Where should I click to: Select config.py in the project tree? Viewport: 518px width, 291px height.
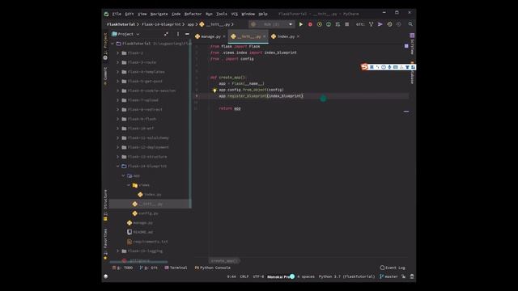148,213
